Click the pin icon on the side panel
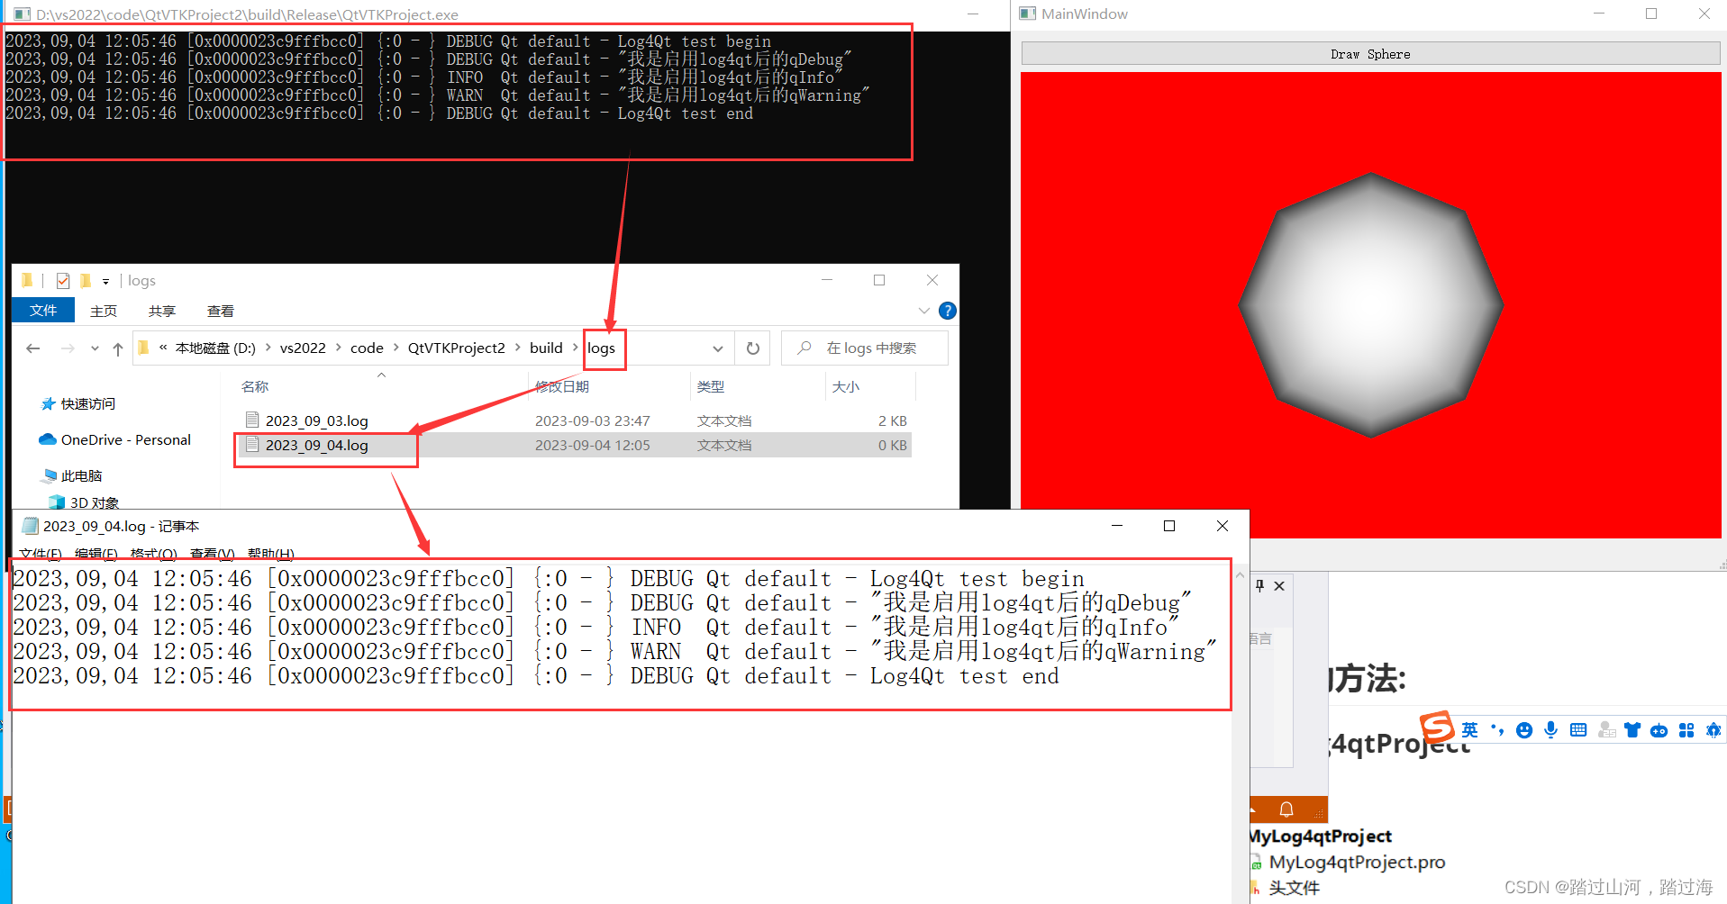1727x904 pixels. click(1259, 585)
